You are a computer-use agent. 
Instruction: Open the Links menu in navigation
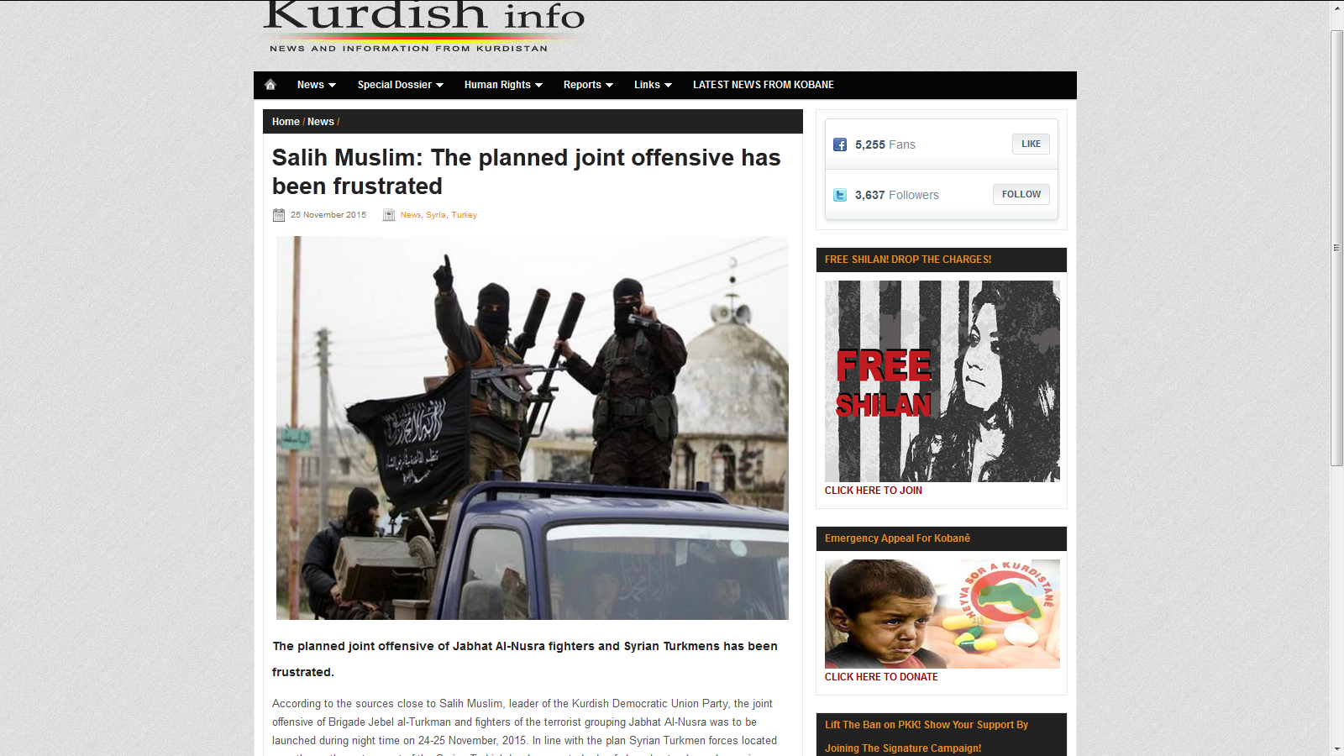click(653, 85)
